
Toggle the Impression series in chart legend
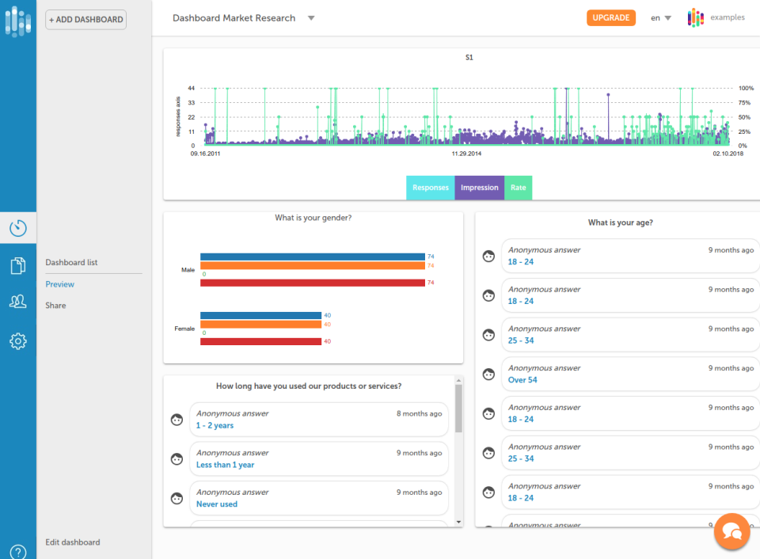click(x=480, y=188)
